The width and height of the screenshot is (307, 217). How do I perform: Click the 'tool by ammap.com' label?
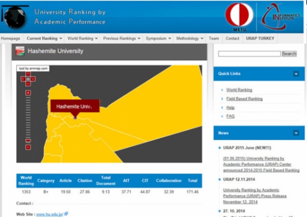(33, 69)
